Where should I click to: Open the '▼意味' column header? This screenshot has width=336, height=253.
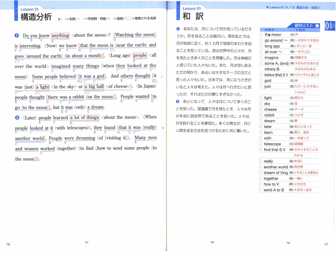[300, 30]
